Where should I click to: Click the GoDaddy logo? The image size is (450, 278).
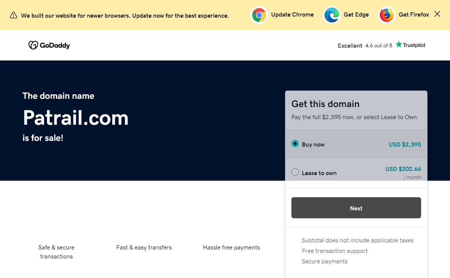click(49, 45)
